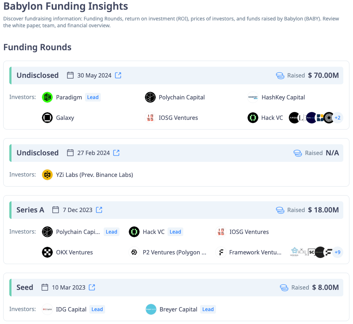The image size is (353, 324).
Task: Click the Polychain Capital logo icon
Action: point(150,97)
